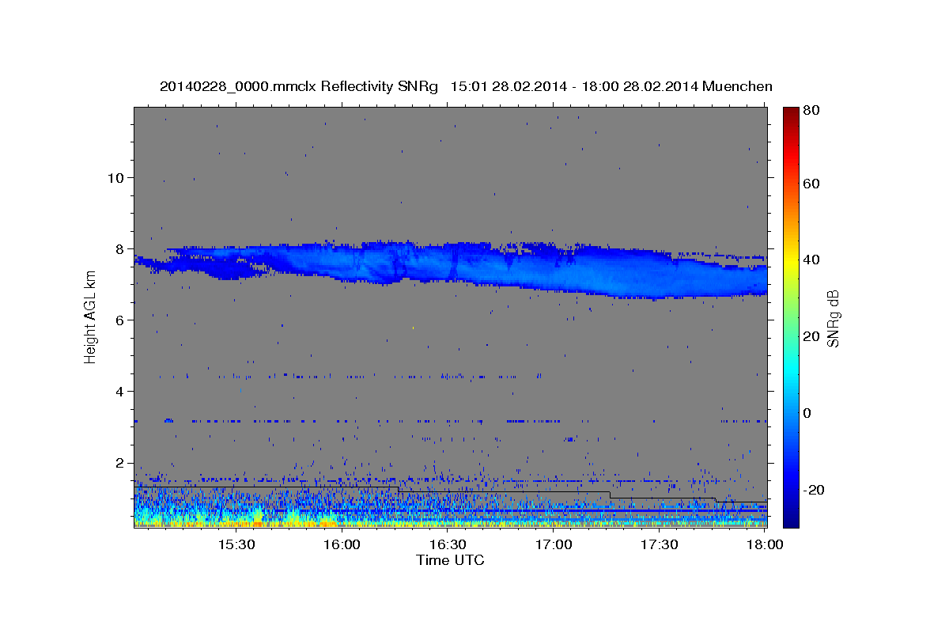Click the height tick label 4
This screenshot has width=949, height=633.
click(x=121, y=392)
